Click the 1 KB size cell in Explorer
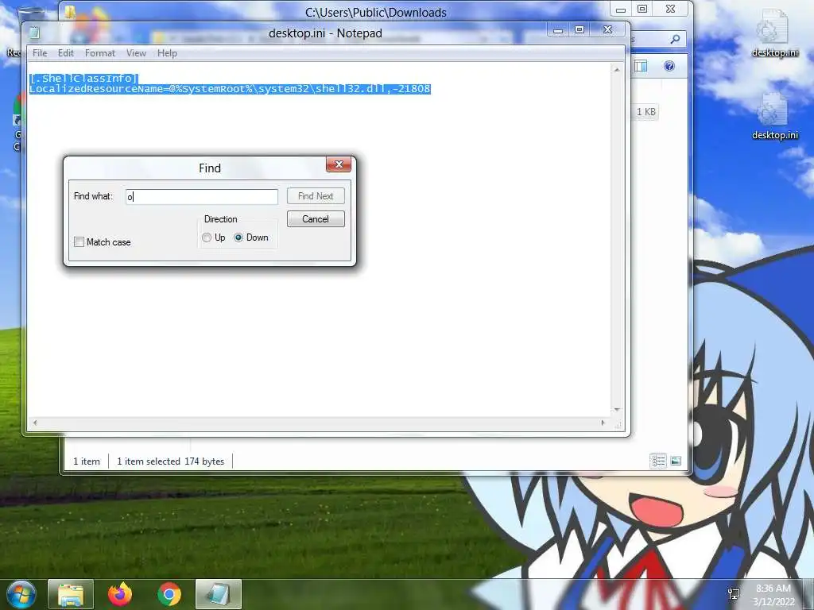This screenshot has width=814, height=610. 645,111
